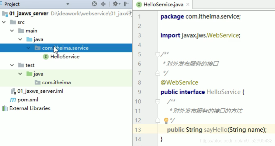Click the pom.xml Maven file icon
The height and width of the screenshot is (146, 275).
click(x=13, y=100)
